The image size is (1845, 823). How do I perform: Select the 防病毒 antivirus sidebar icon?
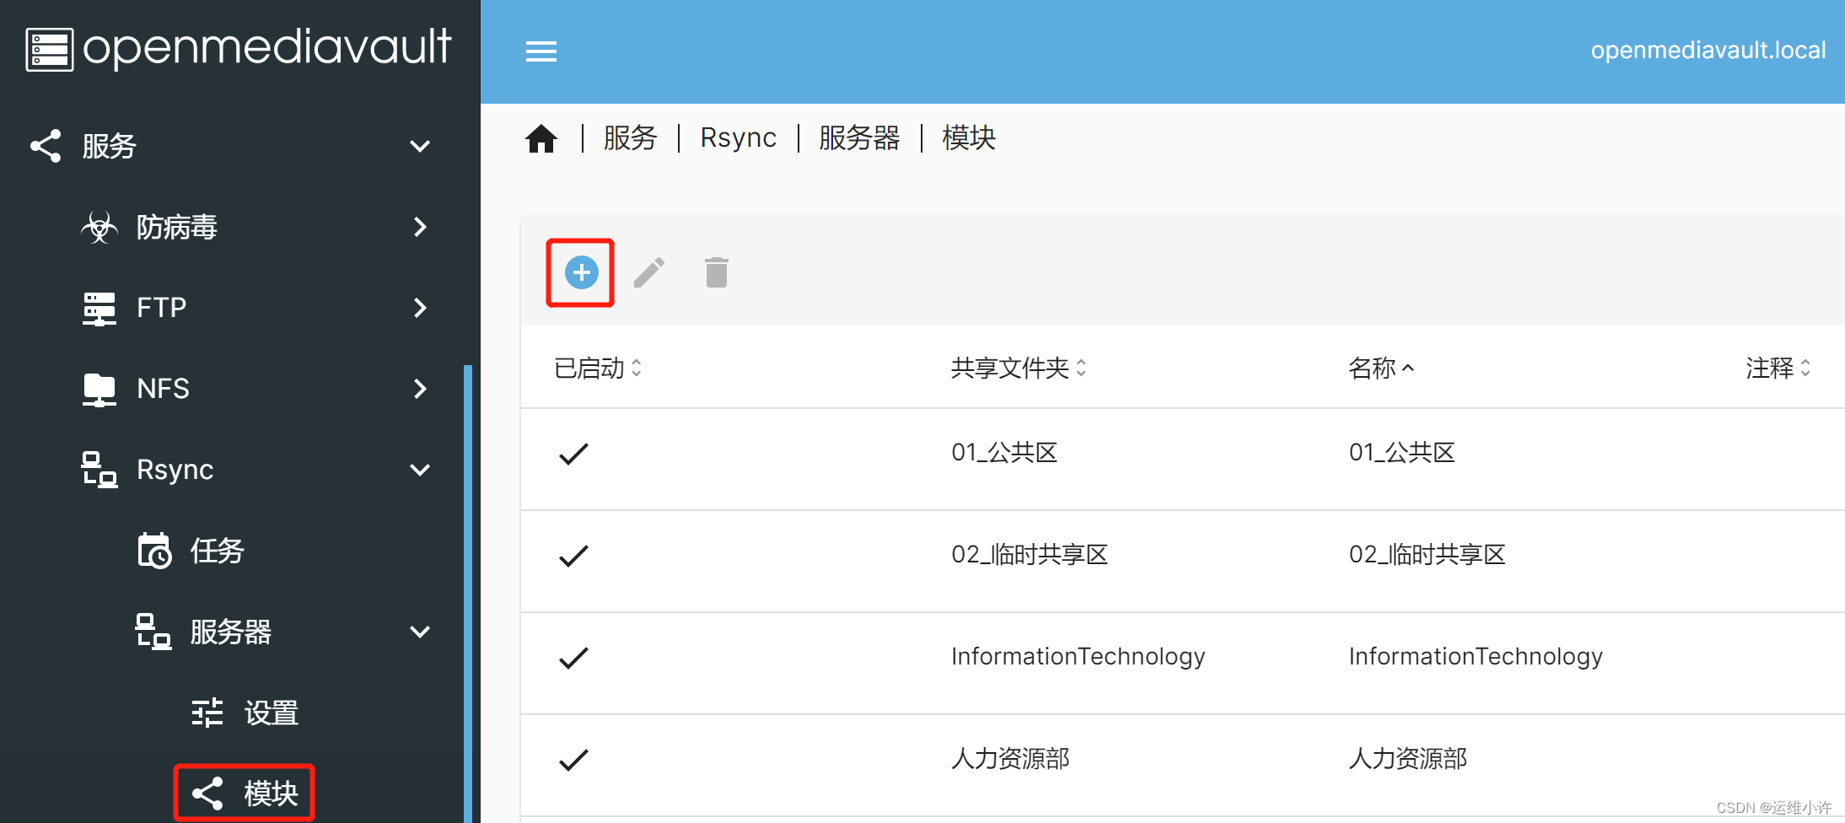[100, 227]
